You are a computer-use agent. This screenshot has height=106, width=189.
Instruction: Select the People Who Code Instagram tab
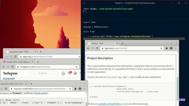coord(18,62)
